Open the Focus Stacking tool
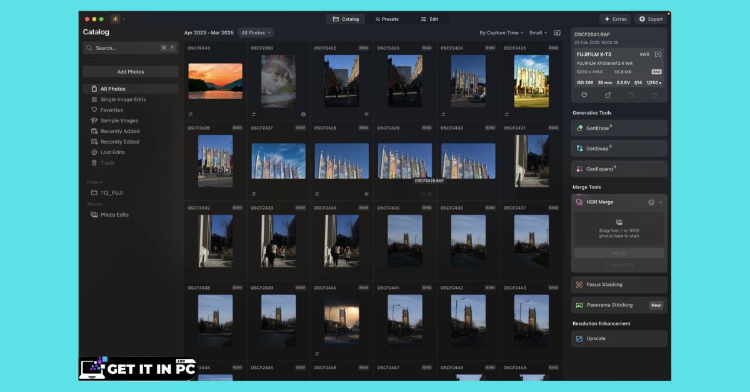This screenshot has width=750, height=392. 619,285
